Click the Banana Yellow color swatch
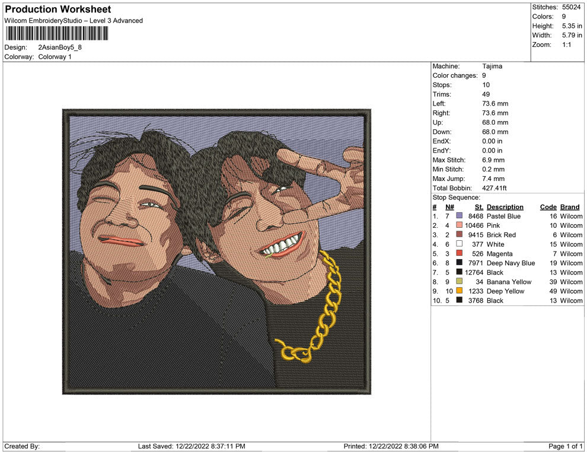Screen dimensions: 587x452 [459, 281]
